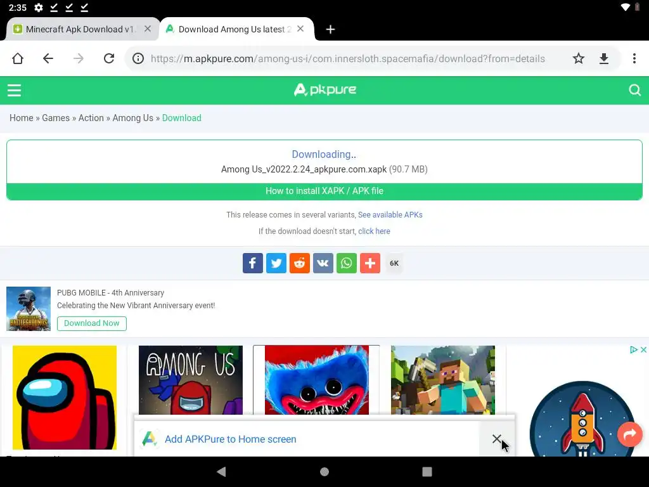Share via the Reddit icon
The image size is (649, 487).
pos(300,263)
